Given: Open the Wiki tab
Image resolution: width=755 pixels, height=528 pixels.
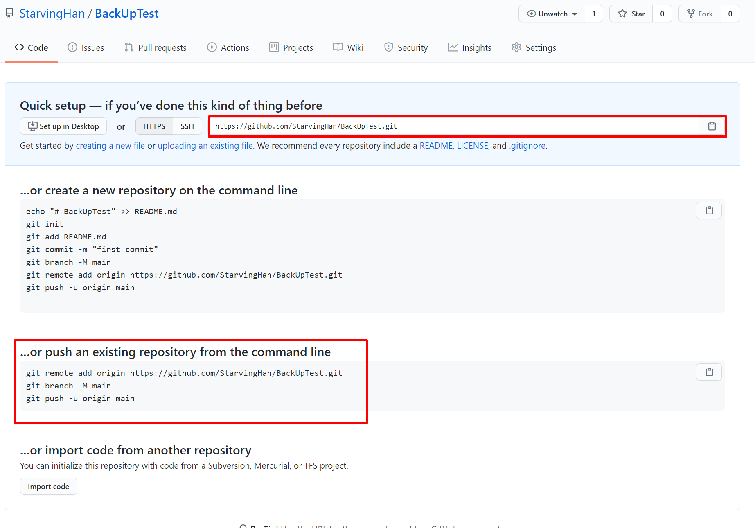Looking at the screenshot, I should point(348,47).
